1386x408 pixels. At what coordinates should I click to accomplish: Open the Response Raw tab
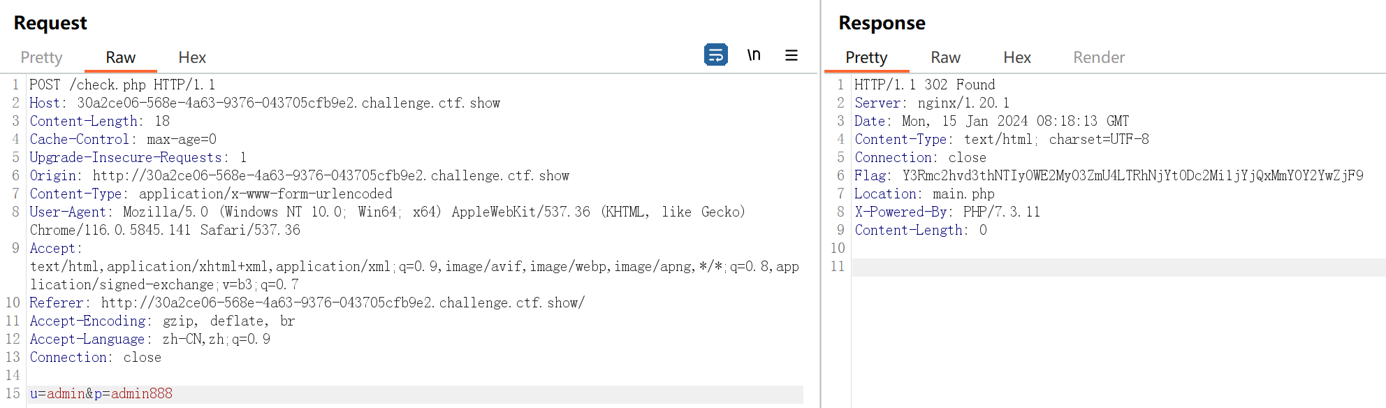coord(945,57)
